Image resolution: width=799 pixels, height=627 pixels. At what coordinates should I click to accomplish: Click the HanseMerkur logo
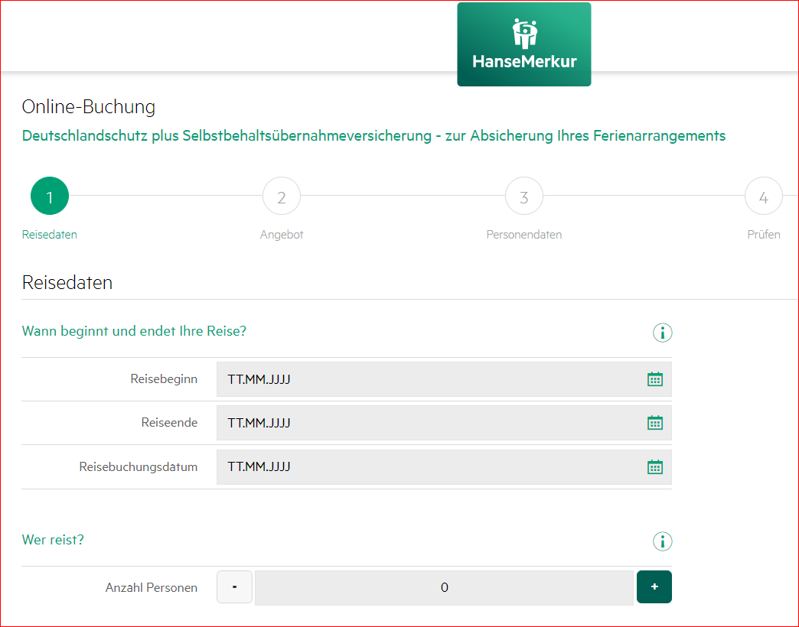523,44
